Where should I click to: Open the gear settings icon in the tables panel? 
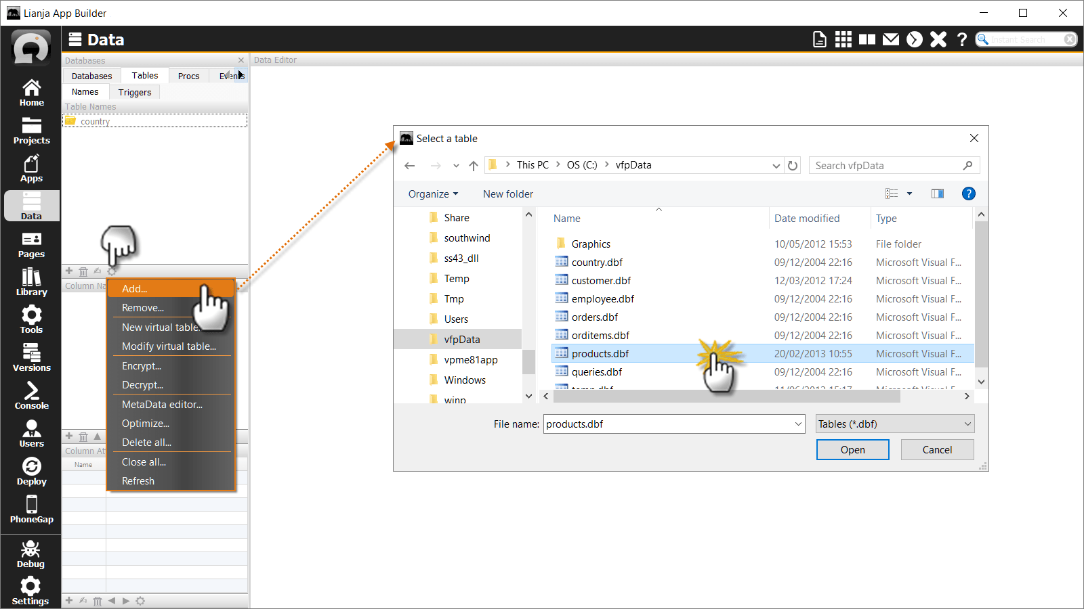coord(112,271)
